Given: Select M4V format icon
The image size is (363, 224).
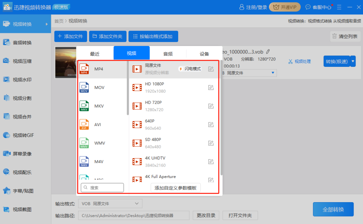Looking at the screenshot, I should pyautogui.click(x=84, y=162).
